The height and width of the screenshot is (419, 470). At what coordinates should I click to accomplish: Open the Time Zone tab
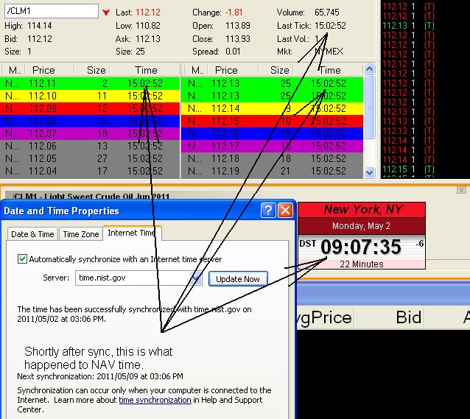pos(81,234)
